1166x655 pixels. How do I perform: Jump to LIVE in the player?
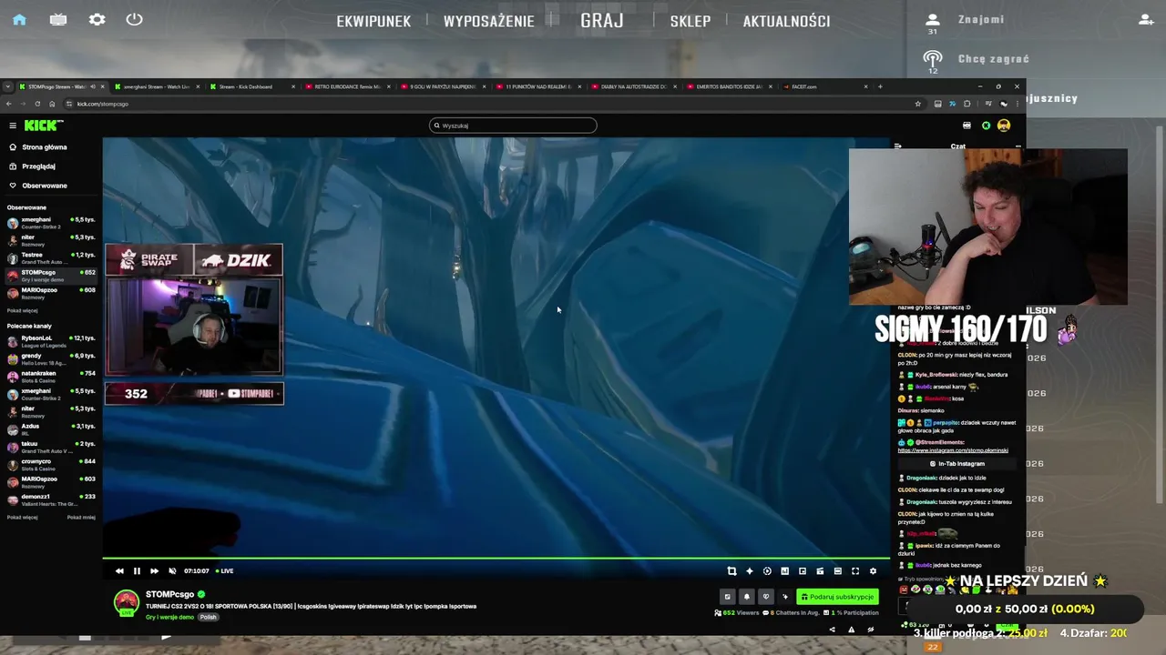point(224,570)
